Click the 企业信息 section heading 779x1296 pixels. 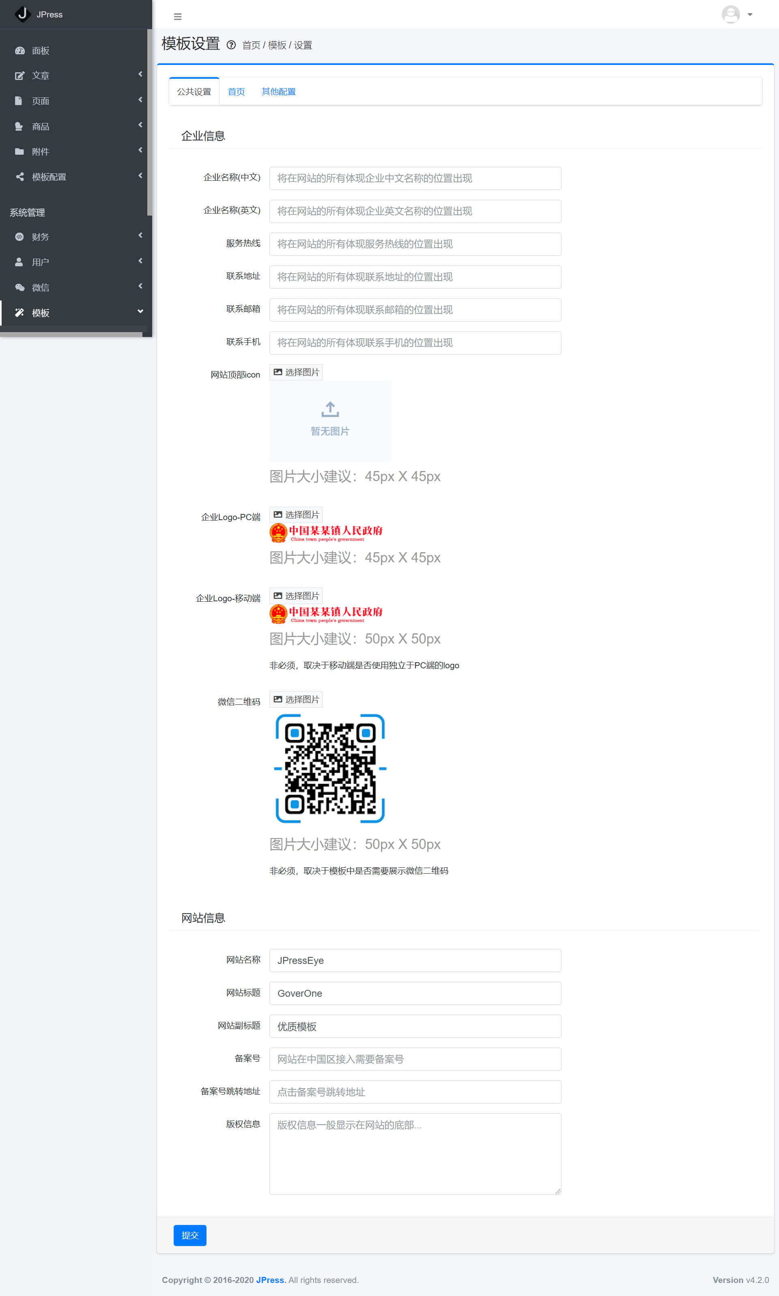coord(203,136)
